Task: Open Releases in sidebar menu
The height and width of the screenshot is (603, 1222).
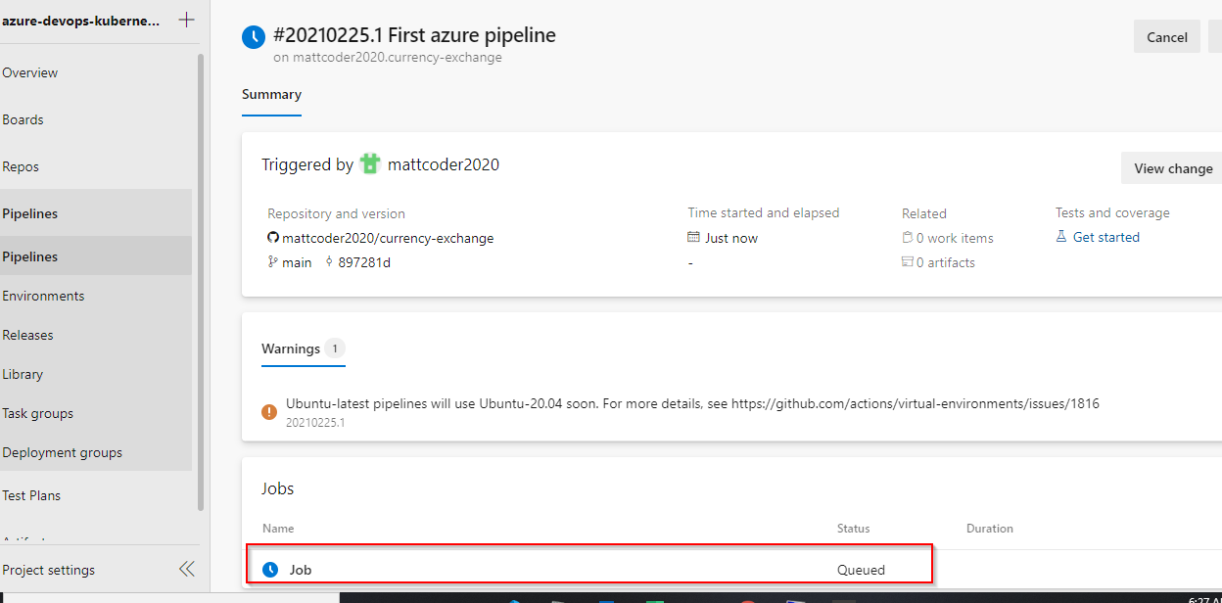Action: pyautogui.click(x=27, y=335)
